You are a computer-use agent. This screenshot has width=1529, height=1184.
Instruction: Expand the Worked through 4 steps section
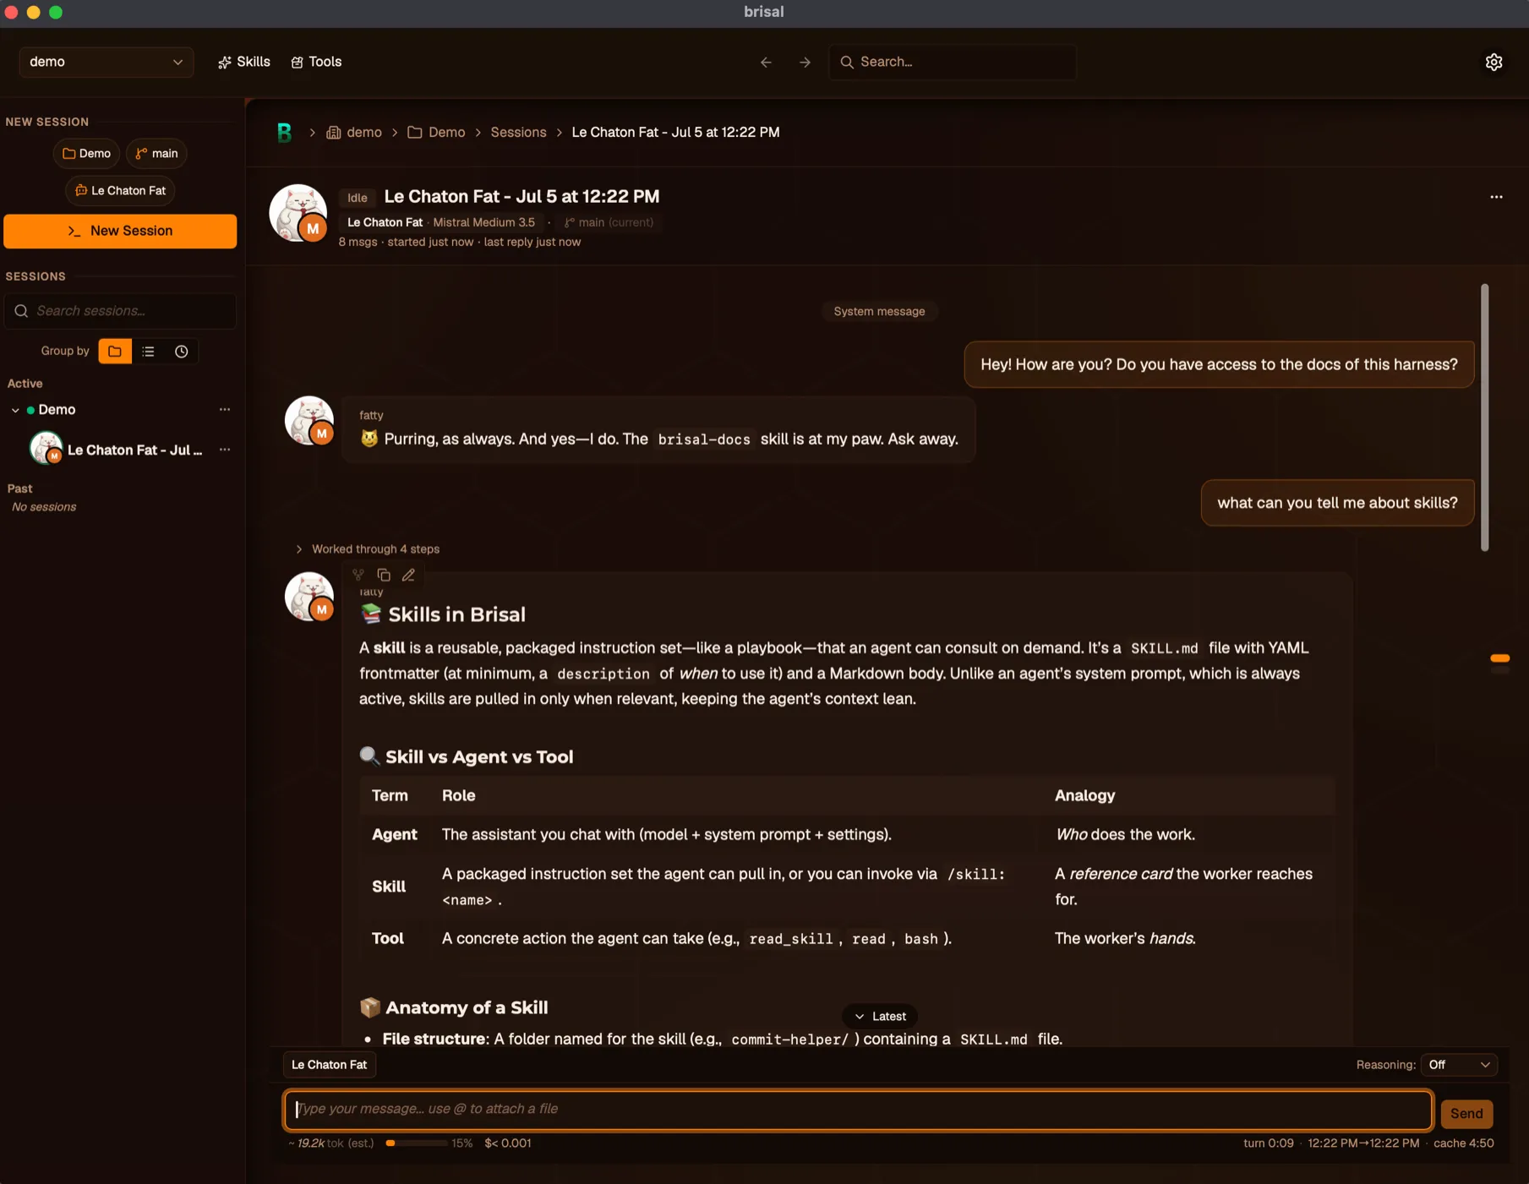(367, 548)
